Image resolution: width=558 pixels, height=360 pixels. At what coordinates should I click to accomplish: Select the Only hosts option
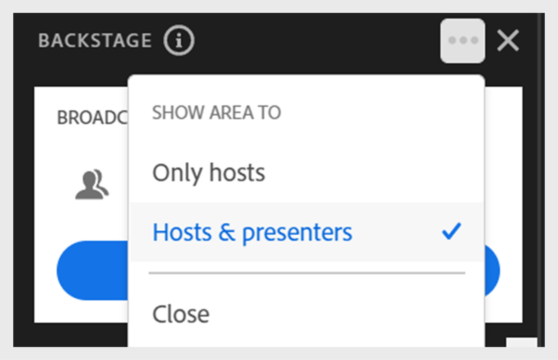(x=209, y=173)
